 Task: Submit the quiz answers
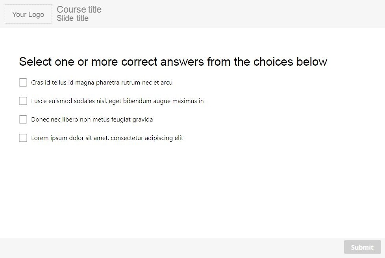coord(363,247)
